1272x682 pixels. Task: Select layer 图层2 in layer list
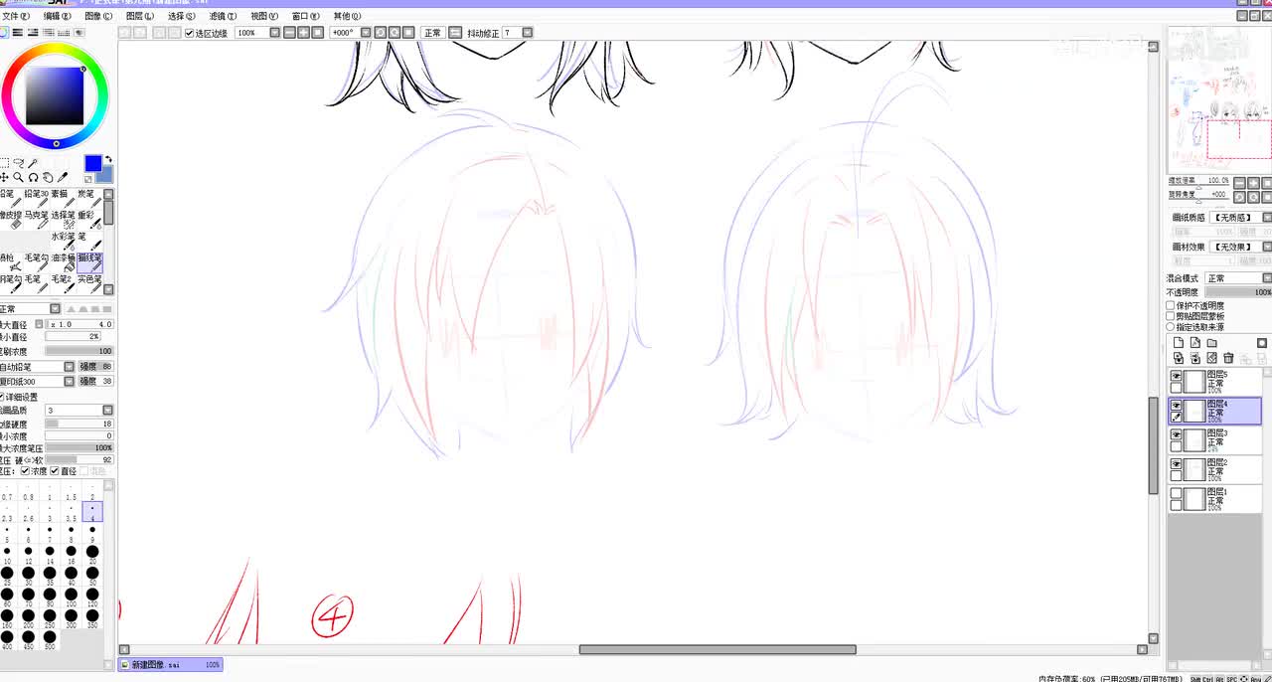pos(1214,469)
